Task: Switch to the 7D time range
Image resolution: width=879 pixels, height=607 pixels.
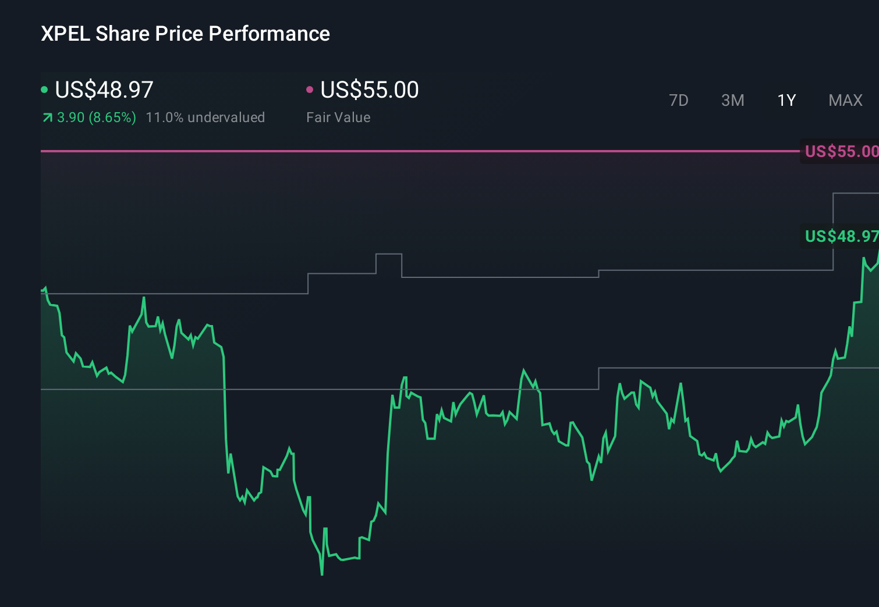Action: [x=679, y=100]
